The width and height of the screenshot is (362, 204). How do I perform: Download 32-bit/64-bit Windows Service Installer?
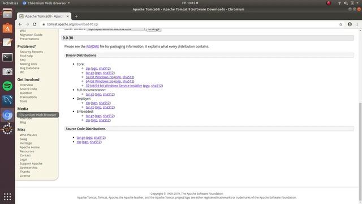(114, 86)
